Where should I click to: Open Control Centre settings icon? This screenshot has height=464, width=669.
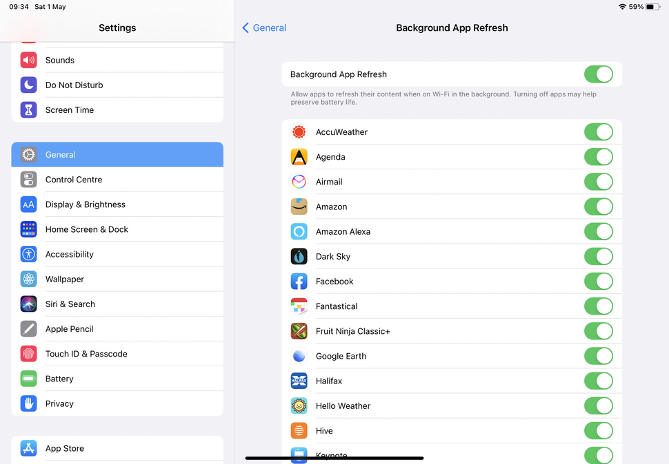point(28,180)
